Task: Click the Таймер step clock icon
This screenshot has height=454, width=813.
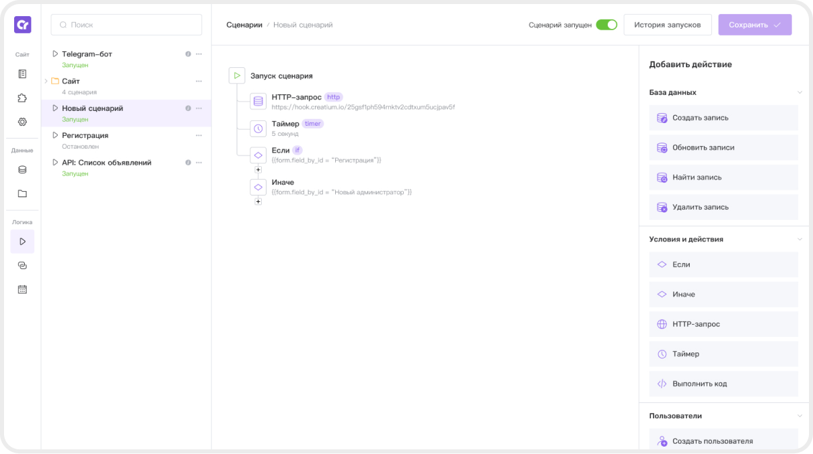Action: pos(258,128)
